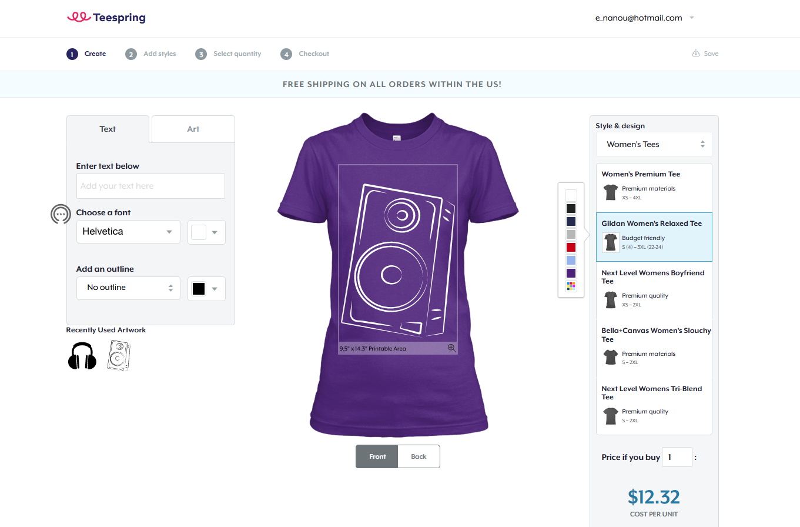
Task: Open the Helvetica font dropdown
Action: pyautogui.click(x=128, y=232)
